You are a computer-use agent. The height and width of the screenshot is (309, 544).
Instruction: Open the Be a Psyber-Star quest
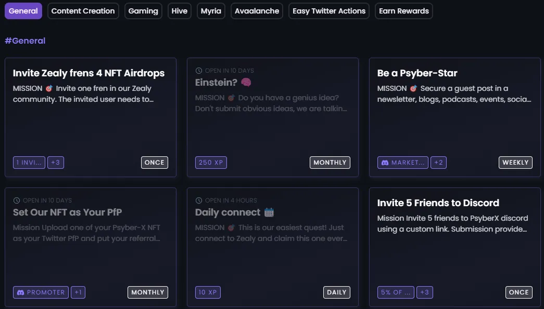tap(417, 73)
